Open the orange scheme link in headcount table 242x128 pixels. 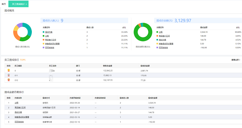tap(50, 40)
